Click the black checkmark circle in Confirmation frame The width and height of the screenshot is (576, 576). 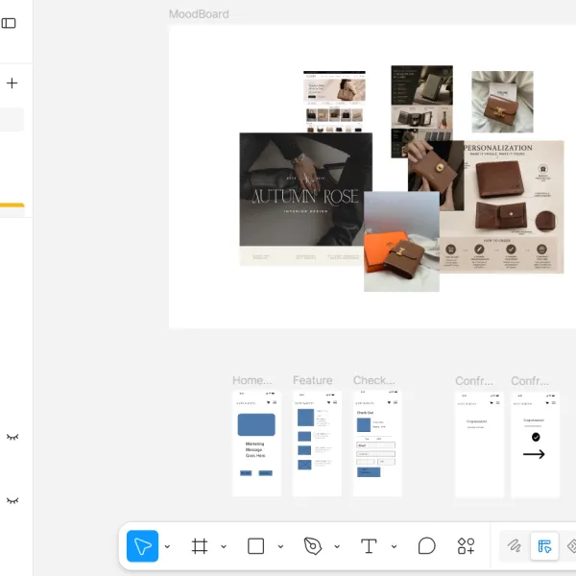click(x=536, y=437)
